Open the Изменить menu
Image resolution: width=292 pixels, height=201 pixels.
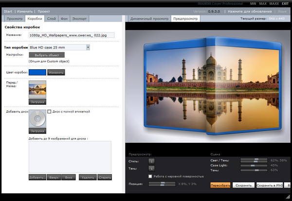click(25, 11)
